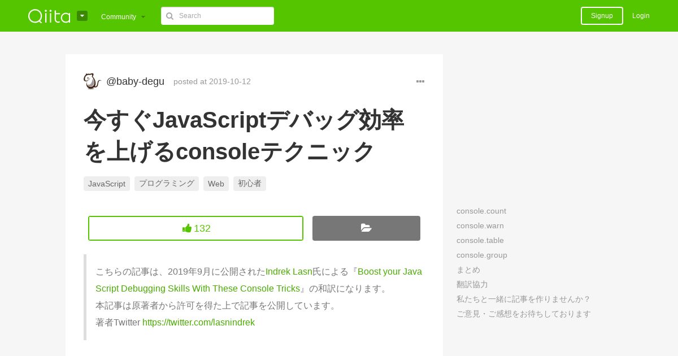Open the Login link
The width and height of the screenshot is (678, 356).
click(x=641, y=16)
